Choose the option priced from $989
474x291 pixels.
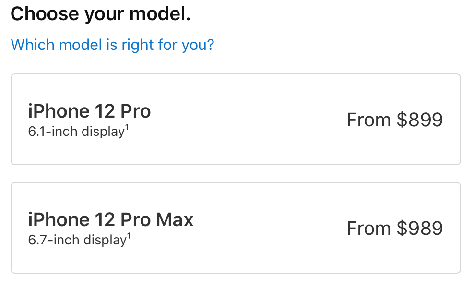[x=235, y=228]
